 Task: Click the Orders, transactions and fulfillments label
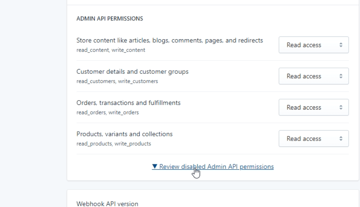pos(129,103)
